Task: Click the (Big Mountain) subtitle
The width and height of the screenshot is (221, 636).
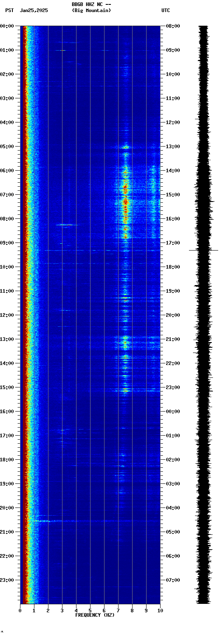Action: pyautogui.click(x=91, y=10)
